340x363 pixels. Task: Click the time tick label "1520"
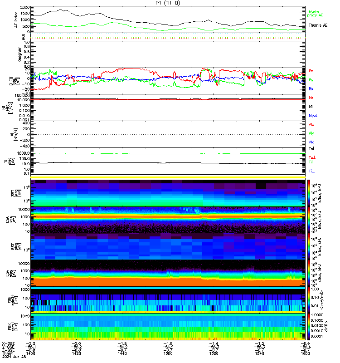coord(214,353)
